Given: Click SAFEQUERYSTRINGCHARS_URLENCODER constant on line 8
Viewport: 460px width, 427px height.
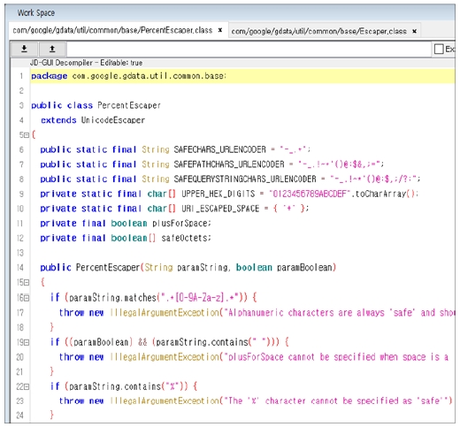Looking at the screenshot, I should click(245, 179).
